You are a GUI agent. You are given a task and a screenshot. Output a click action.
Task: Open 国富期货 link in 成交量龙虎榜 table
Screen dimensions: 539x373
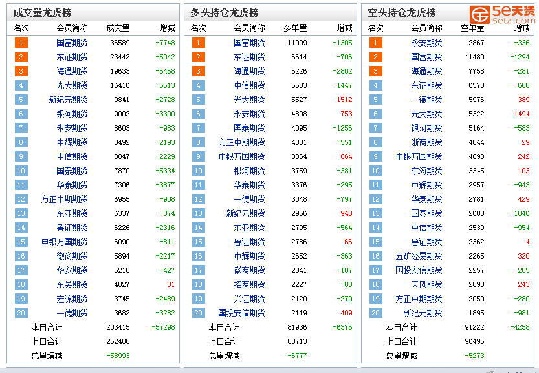click(x=72, y=43)
